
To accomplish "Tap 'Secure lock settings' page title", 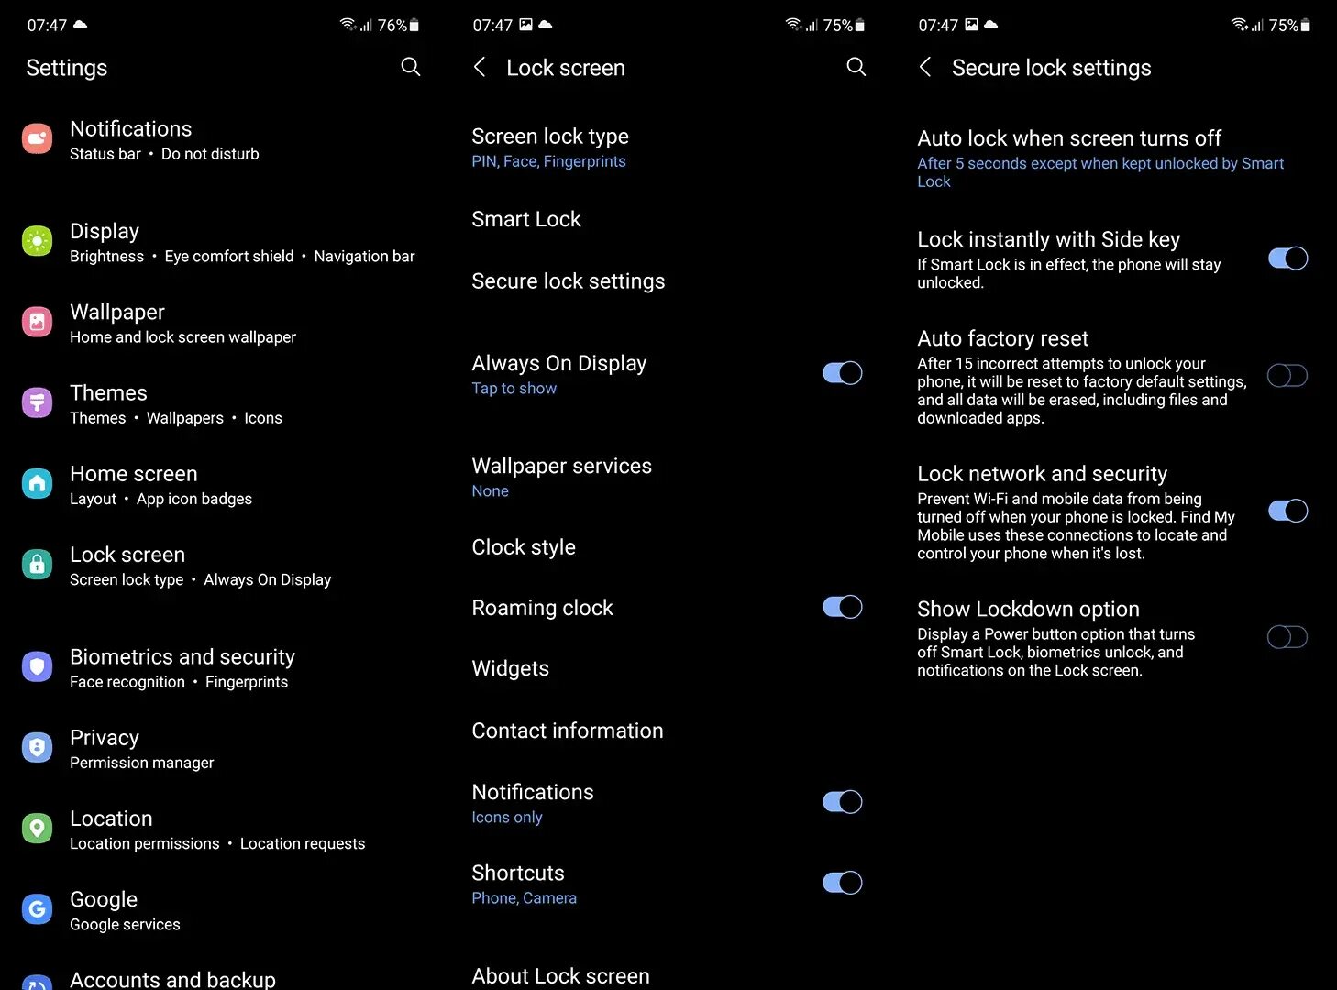I will pos(1051,68).
